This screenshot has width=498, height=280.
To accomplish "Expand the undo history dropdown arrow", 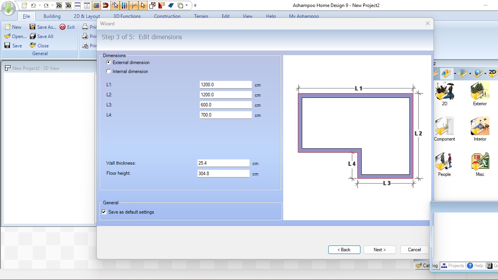I will 40,5.
